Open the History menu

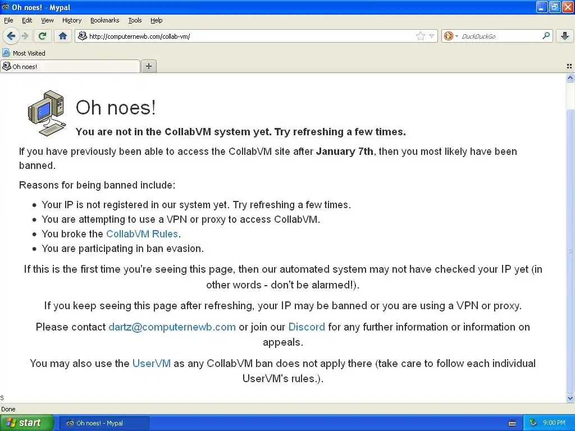(72, 20)
